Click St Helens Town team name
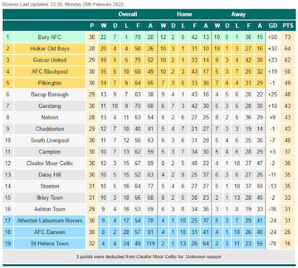Screen dimensions: 298x268 click(50, 243)
